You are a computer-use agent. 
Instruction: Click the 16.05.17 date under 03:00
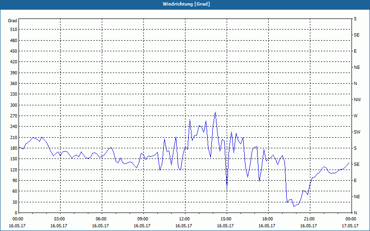click(x=59, y=225)
